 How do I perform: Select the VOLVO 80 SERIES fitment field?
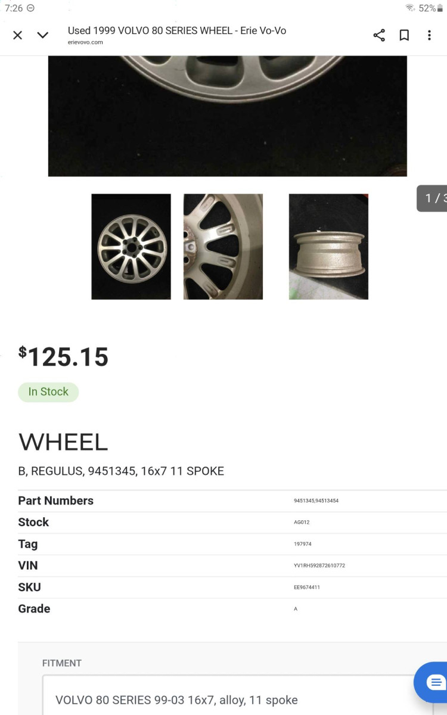238,695
